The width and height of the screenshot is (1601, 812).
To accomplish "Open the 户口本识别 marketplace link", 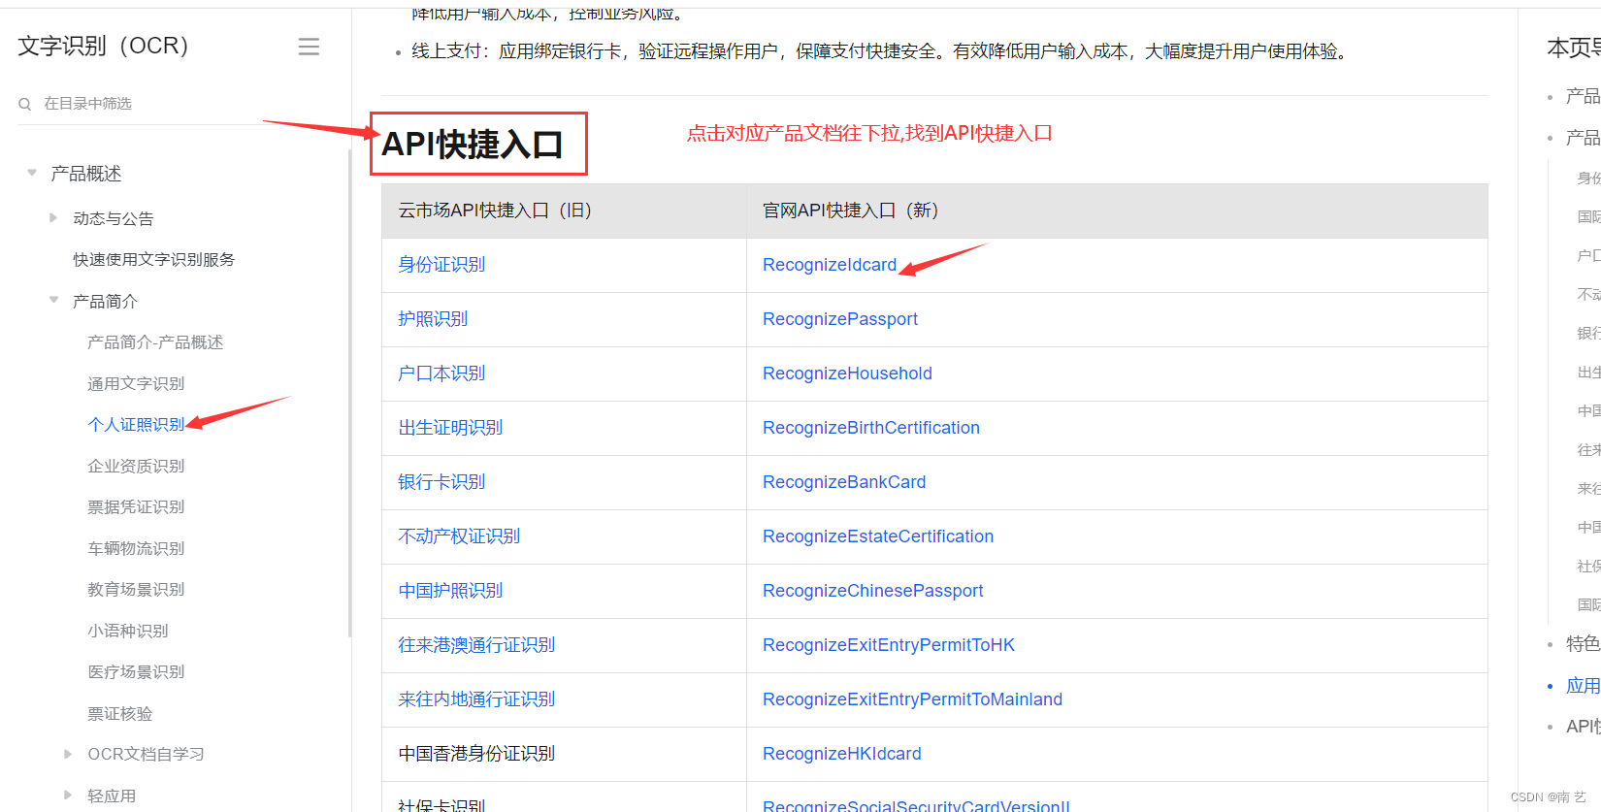I will 441,374.
